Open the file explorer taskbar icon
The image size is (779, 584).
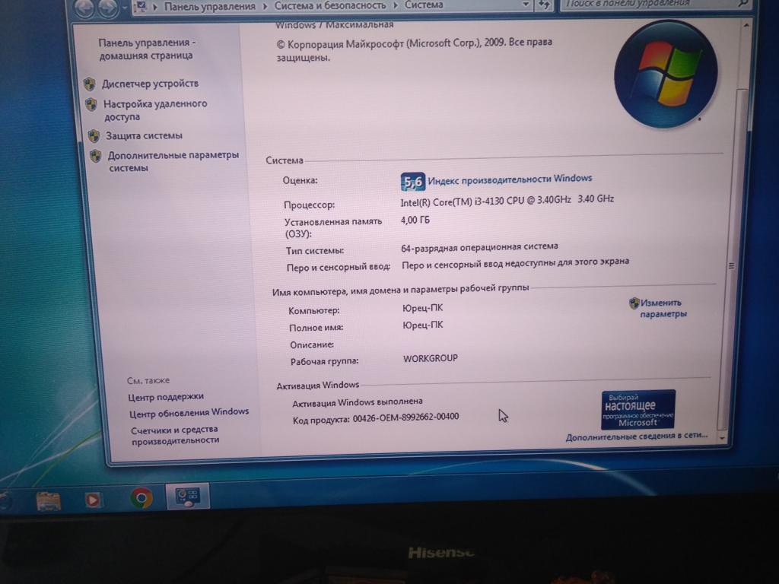point(48,500)
